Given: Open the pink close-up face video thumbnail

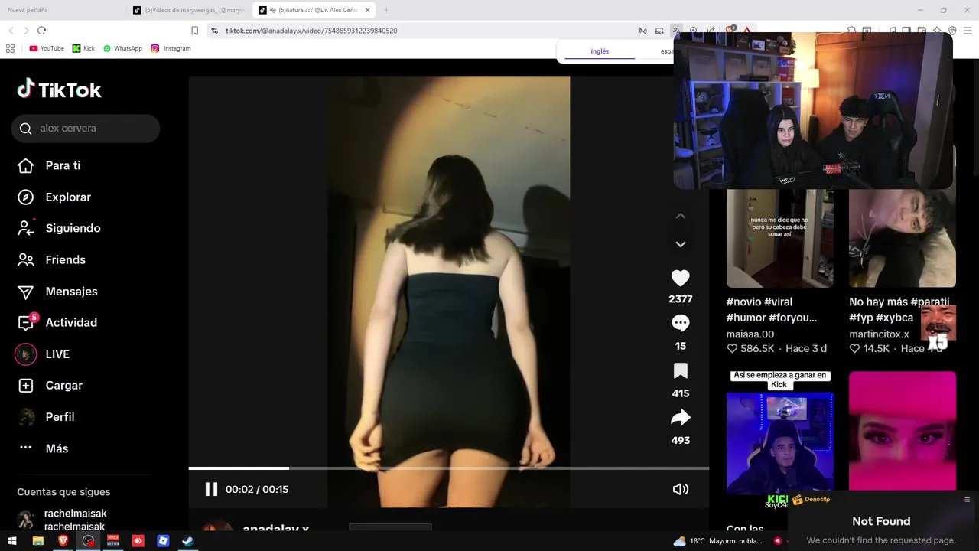Looking at the screenshot, I should 902,431.
